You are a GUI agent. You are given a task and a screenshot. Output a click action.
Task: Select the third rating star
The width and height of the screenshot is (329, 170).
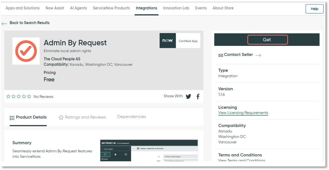(19, 97)
